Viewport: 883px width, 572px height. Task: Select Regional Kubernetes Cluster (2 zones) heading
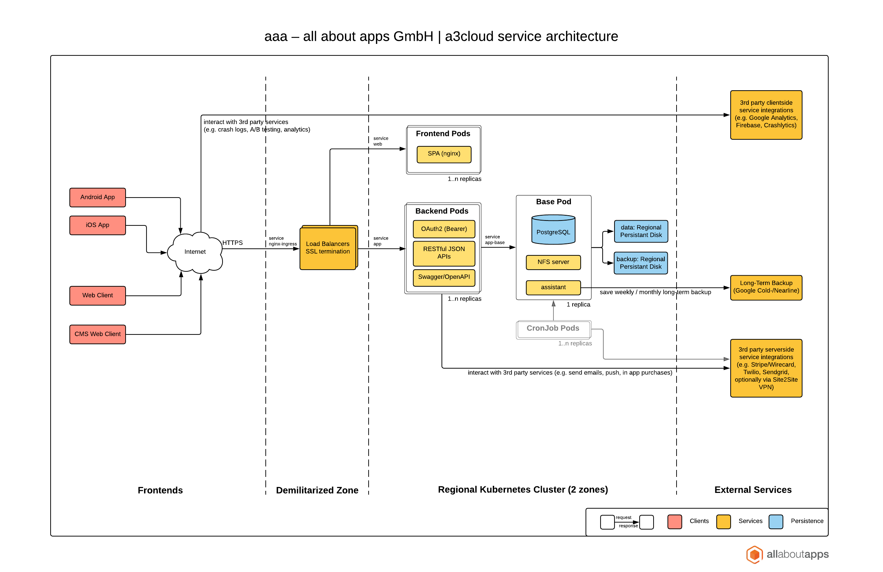pyautogui.click(x=522, y=489)
